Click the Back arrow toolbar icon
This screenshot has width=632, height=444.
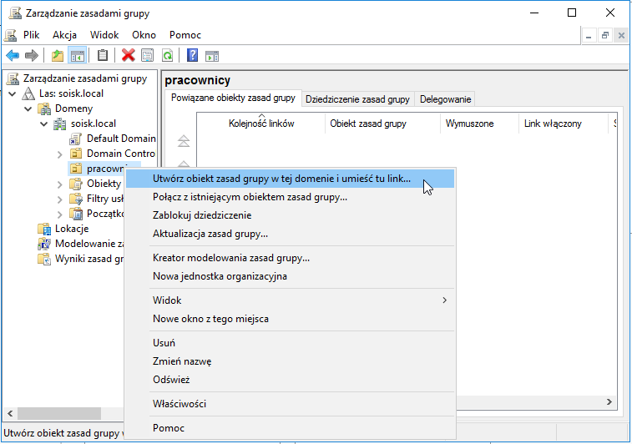coord(13,55)
